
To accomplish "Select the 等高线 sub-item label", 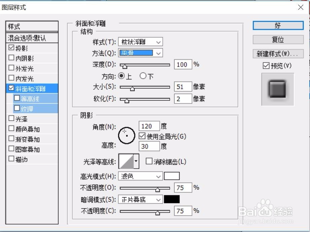I will [30, 99].
